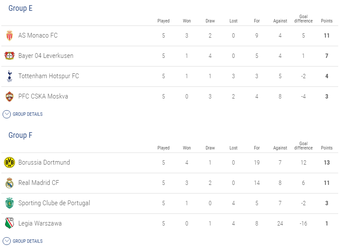Screen dimensions: 346x251
Task: Click the Bayer 04 Leverkusen club logo
Action: (x=10, y=56)
